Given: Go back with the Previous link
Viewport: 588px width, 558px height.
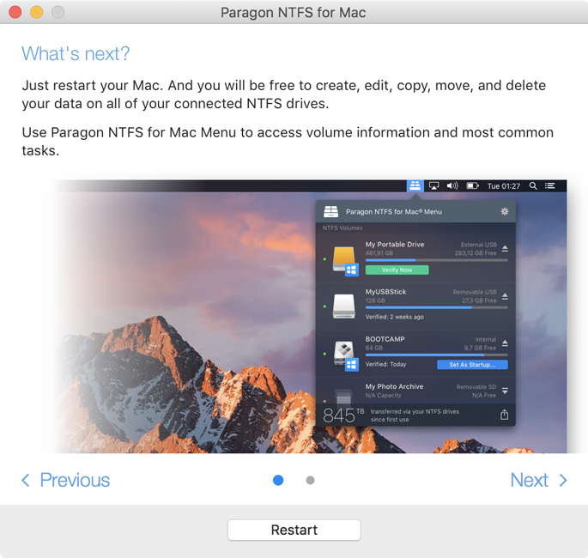Looking at the screenshot, I should [65, 480].
